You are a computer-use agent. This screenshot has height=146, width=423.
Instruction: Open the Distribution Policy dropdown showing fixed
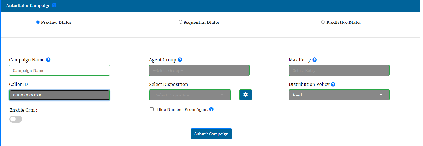(339, 95)
